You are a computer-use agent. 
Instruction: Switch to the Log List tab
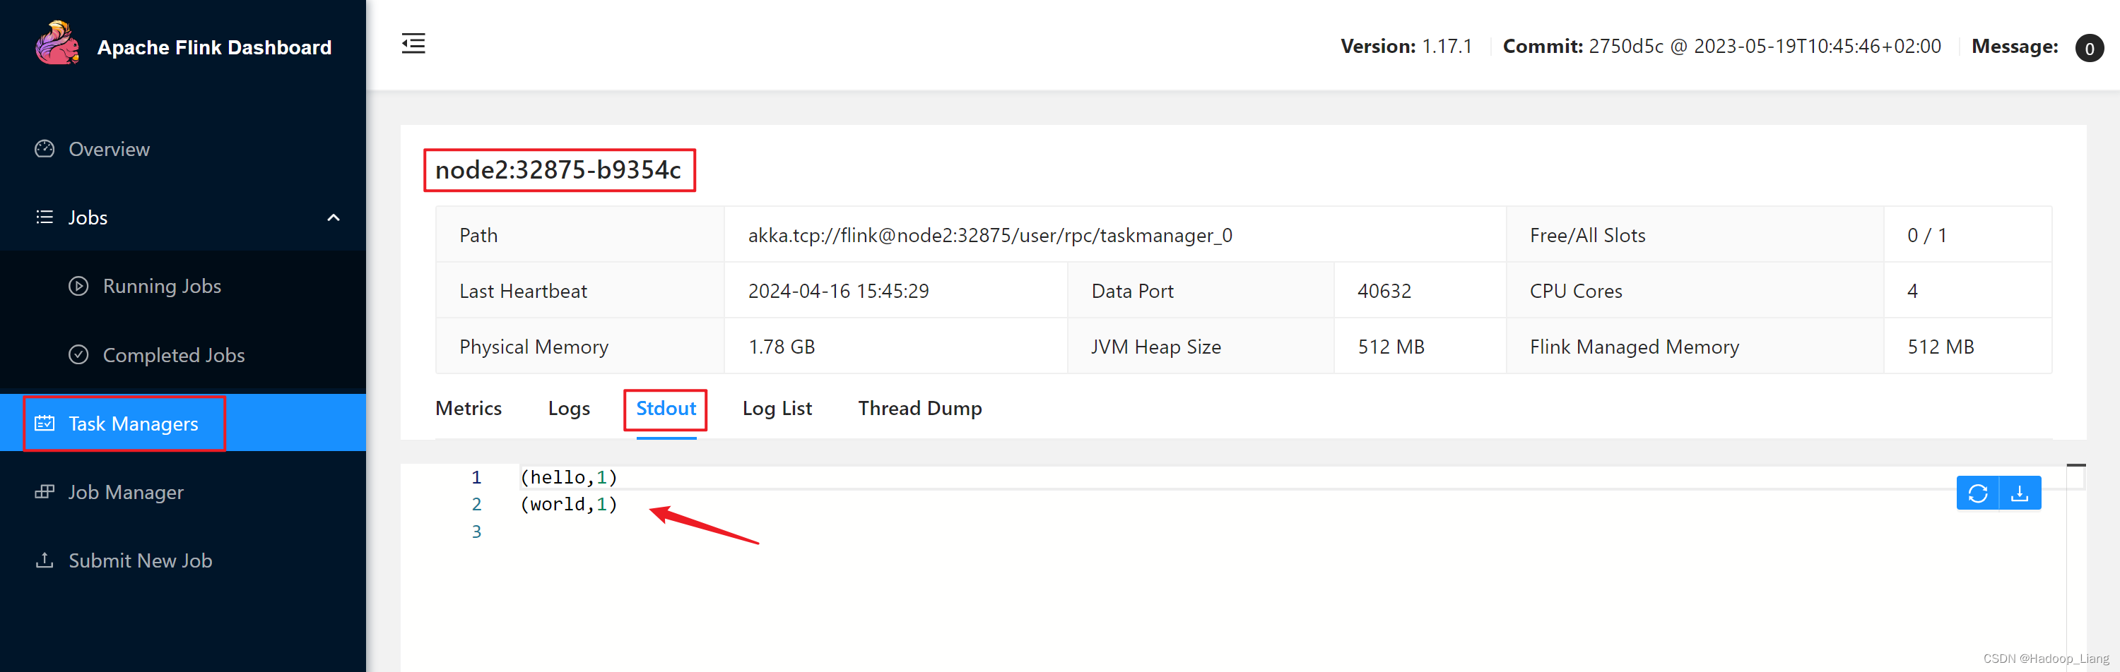[x=777, y=408]
